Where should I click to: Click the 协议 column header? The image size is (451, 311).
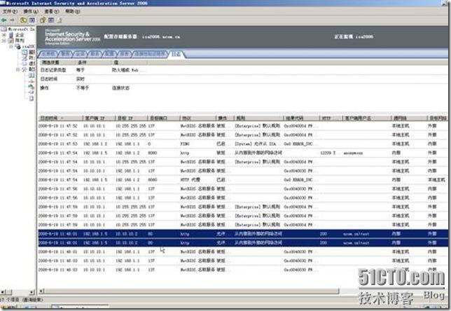click(x=197, y=118)
